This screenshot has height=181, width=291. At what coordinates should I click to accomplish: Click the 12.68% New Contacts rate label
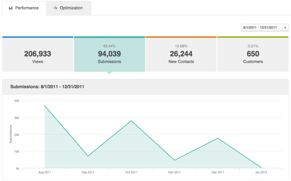tap(181, 46)
